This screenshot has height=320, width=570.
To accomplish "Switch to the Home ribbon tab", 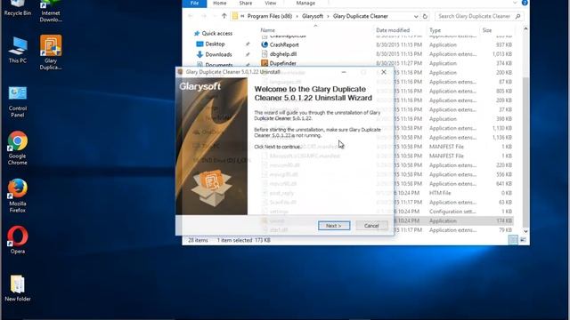I will click(220, 4).
